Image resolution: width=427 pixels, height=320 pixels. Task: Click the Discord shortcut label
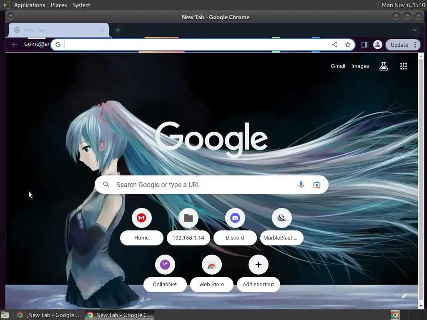pyautogui.click(x=235, y=238)
